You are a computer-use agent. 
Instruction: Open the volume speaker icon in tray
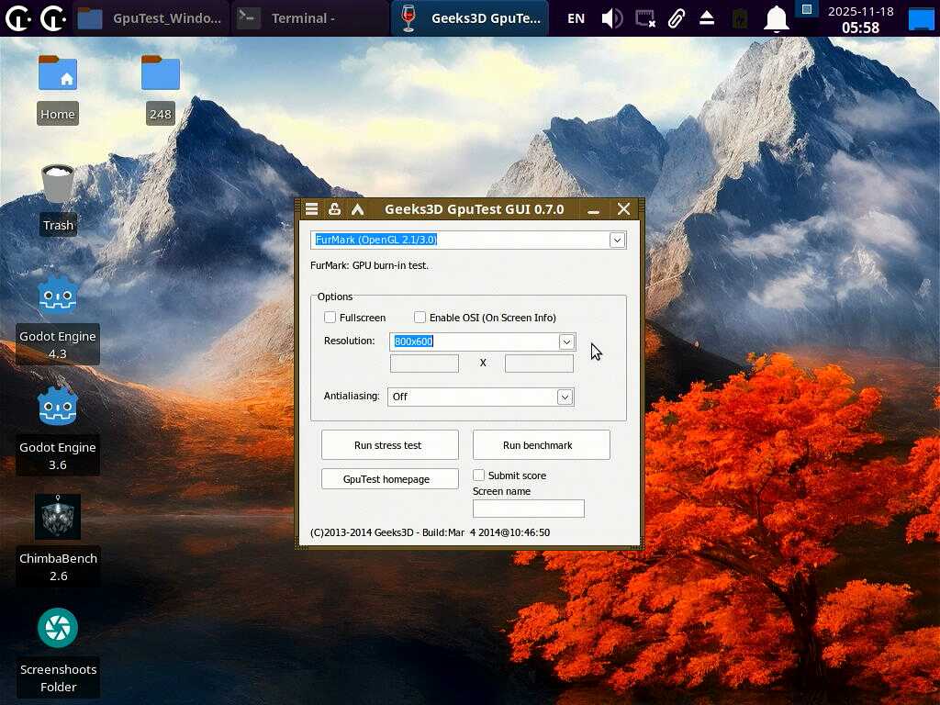[612, 18]
